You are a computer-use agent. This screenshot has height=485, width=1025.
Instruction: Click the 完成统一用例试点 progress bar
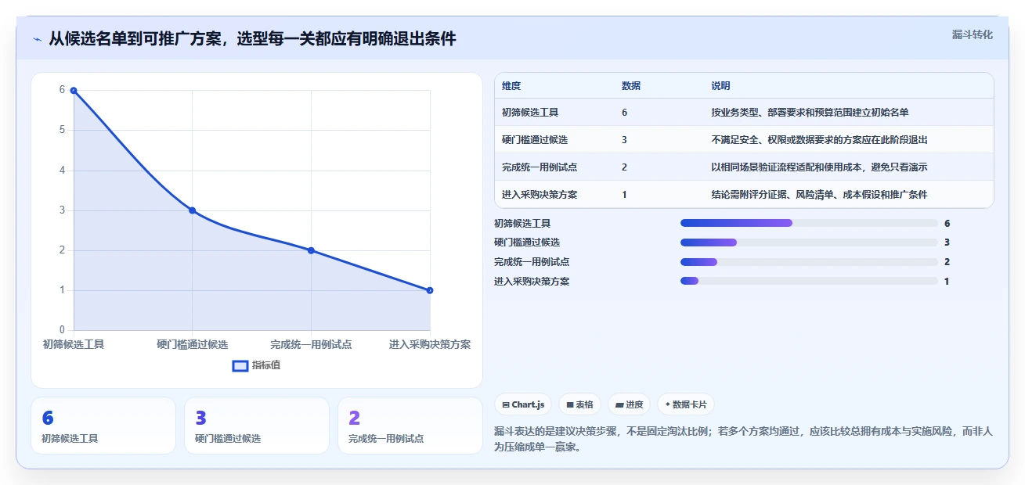pos(809,262)
